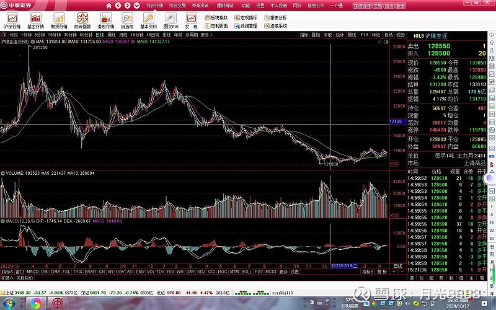Image resolution: width=496 pixels, height=310 pixels.
Task: Select the 5分钟 timeframe
Action: 40,35
